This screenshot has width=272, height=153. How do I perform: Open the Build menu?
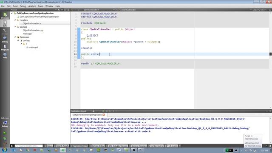point(15,6)
